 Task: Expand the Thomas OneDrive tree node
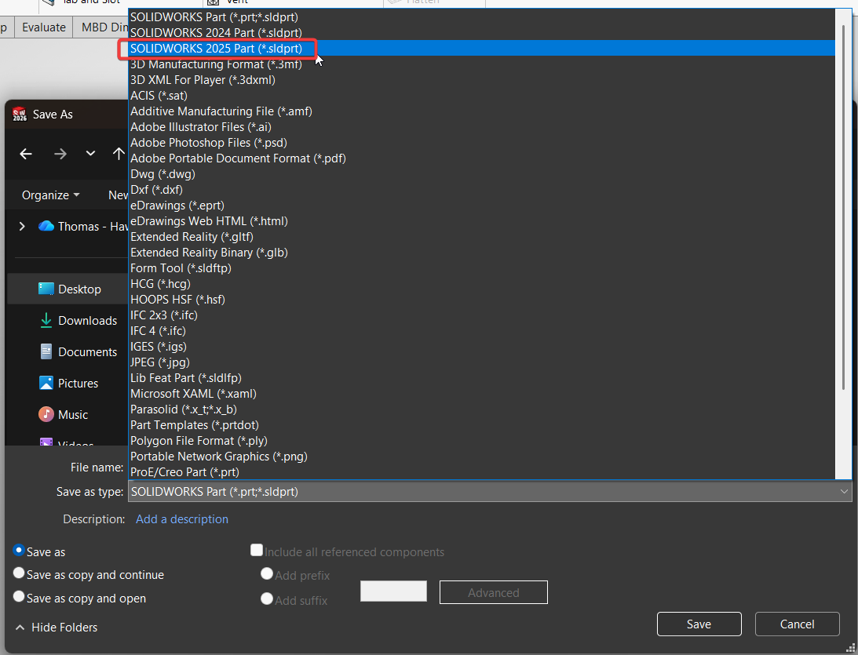click(22, 227)
